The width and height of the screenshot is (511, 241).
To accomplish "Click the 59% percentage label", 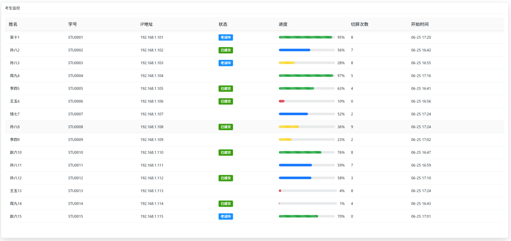I will [341, 166].
